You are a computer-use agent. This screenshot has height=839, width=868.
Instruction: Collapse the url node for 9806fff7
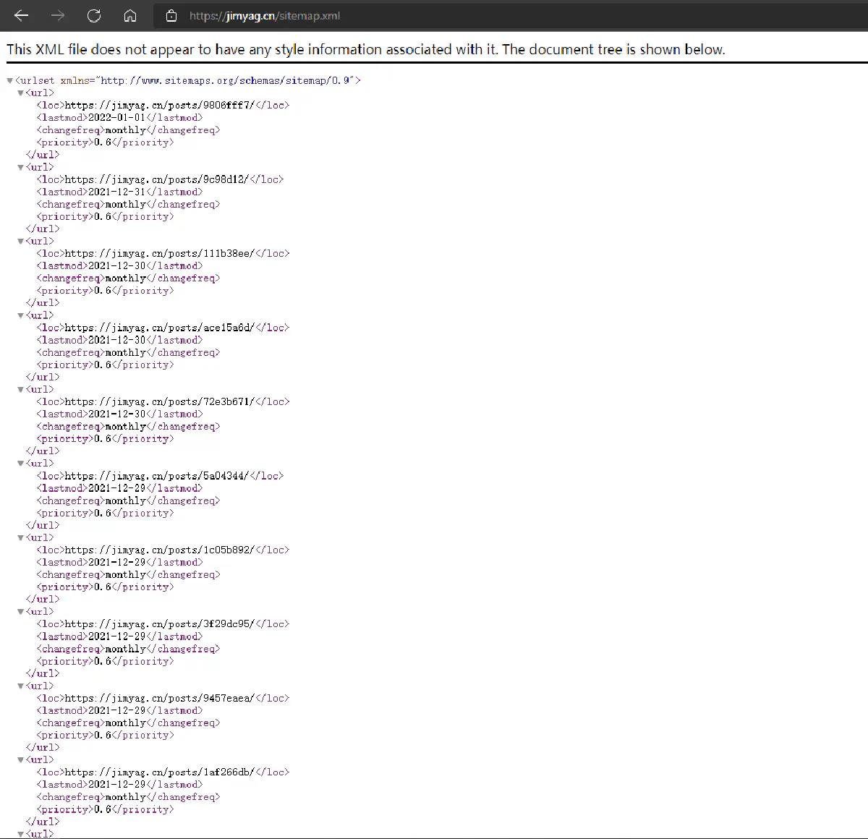click(20, 93)
